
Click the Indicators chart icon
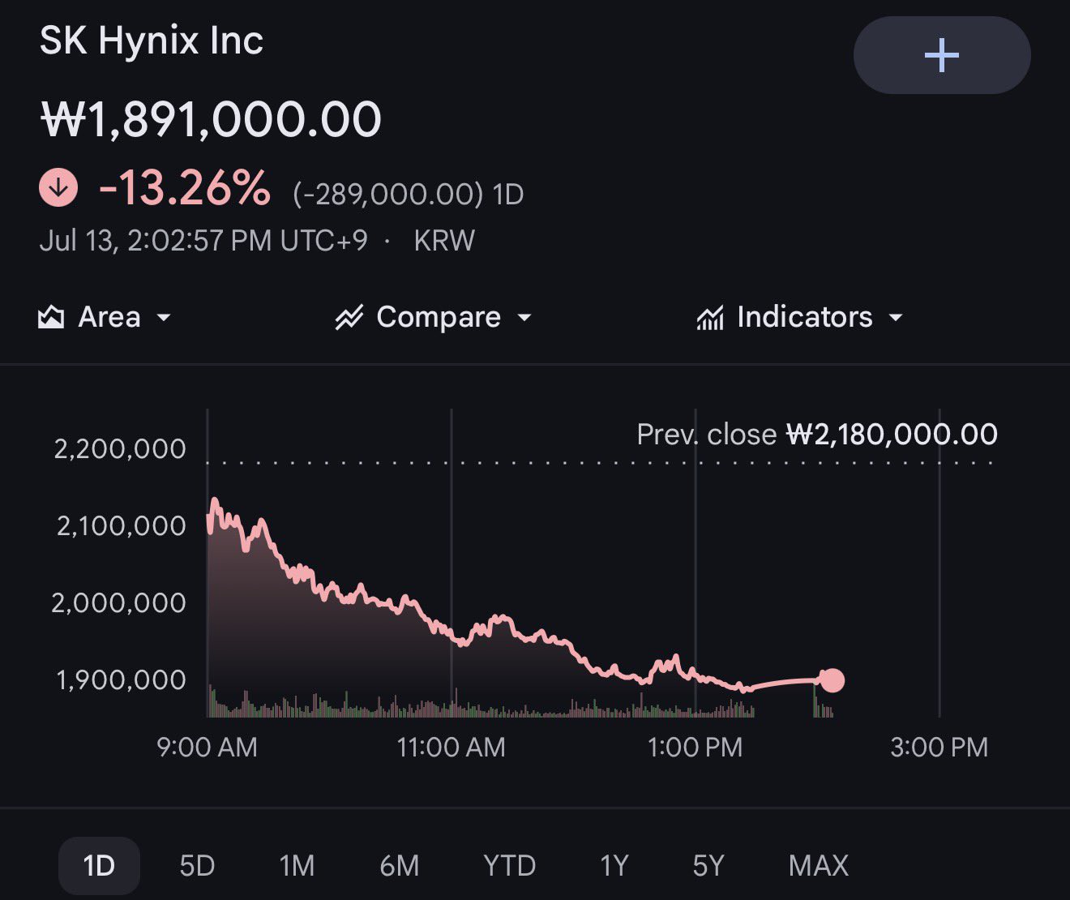pos(710,317)
